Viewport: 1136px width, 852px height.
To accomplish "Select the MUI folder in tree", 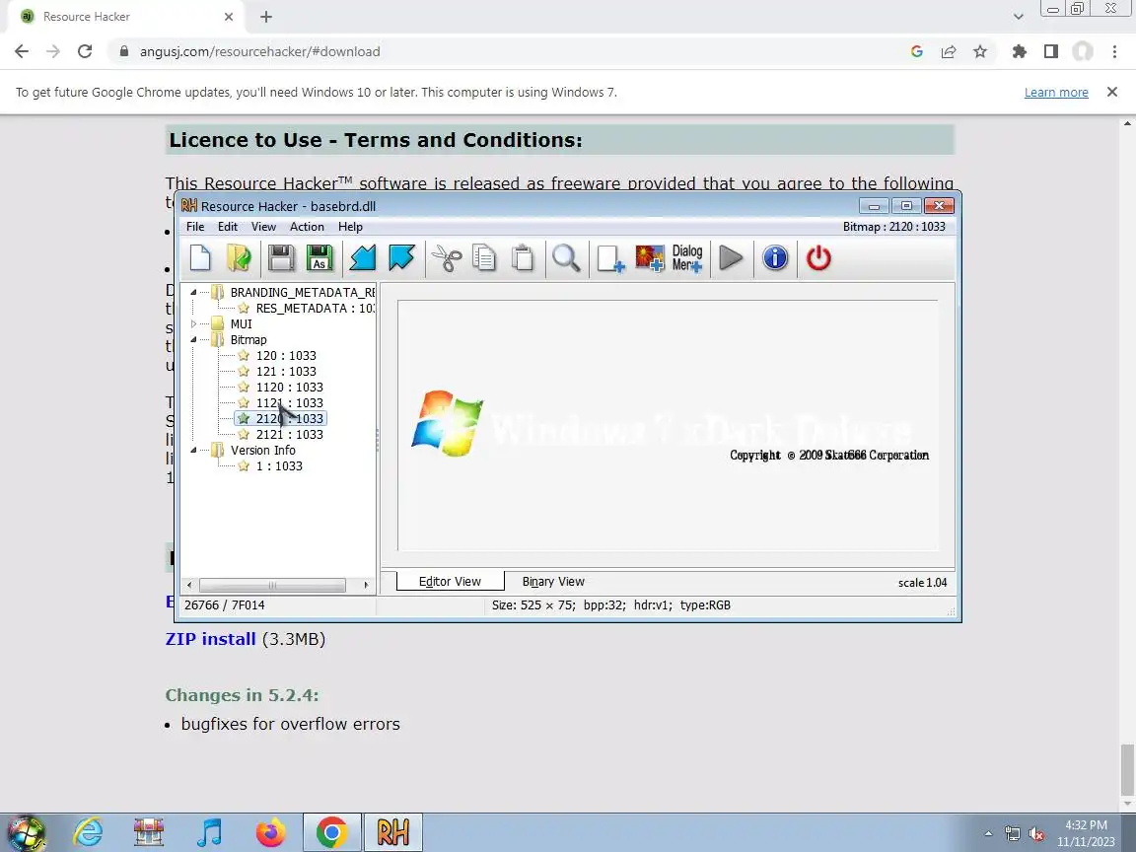I will pyautogui.click(x=242, y=323).
